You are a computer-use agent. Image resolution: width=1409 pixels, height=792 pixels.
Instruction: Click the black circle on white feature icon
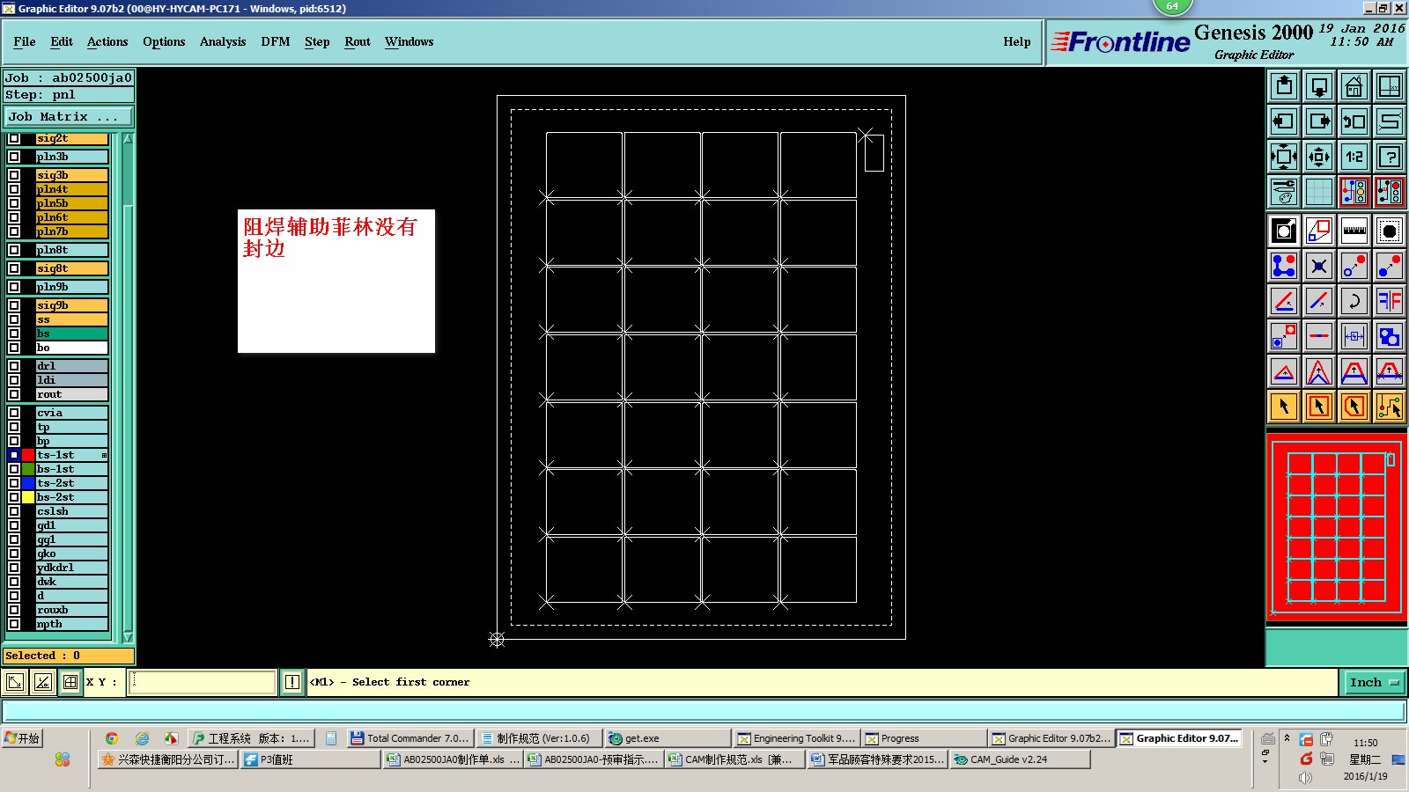(1284, 231)
